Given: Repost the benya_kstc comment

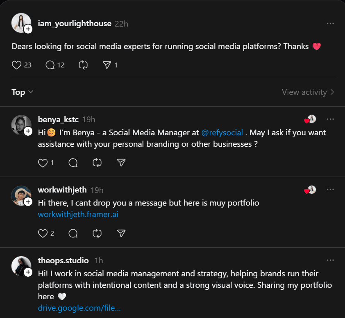Looking at the screenshot, I should click(97, 163).
